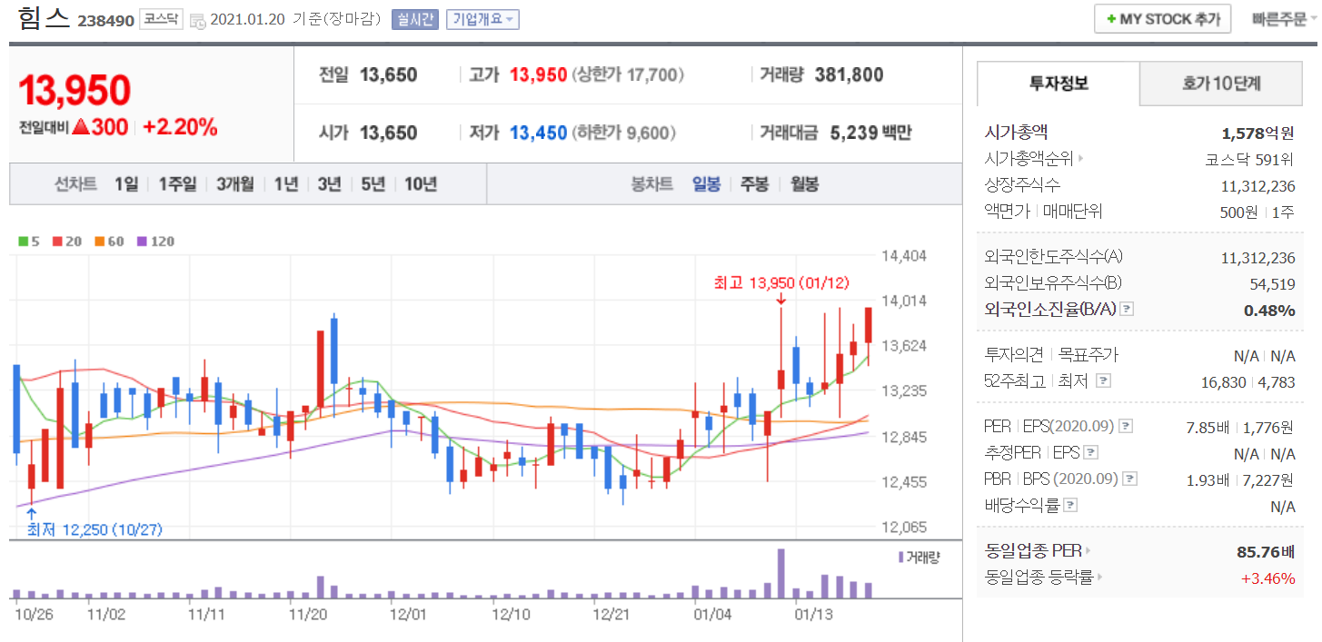1322x642 pixels.
Task: Click the MY STOCK 추가 button
Action: tap(1162, 19)
